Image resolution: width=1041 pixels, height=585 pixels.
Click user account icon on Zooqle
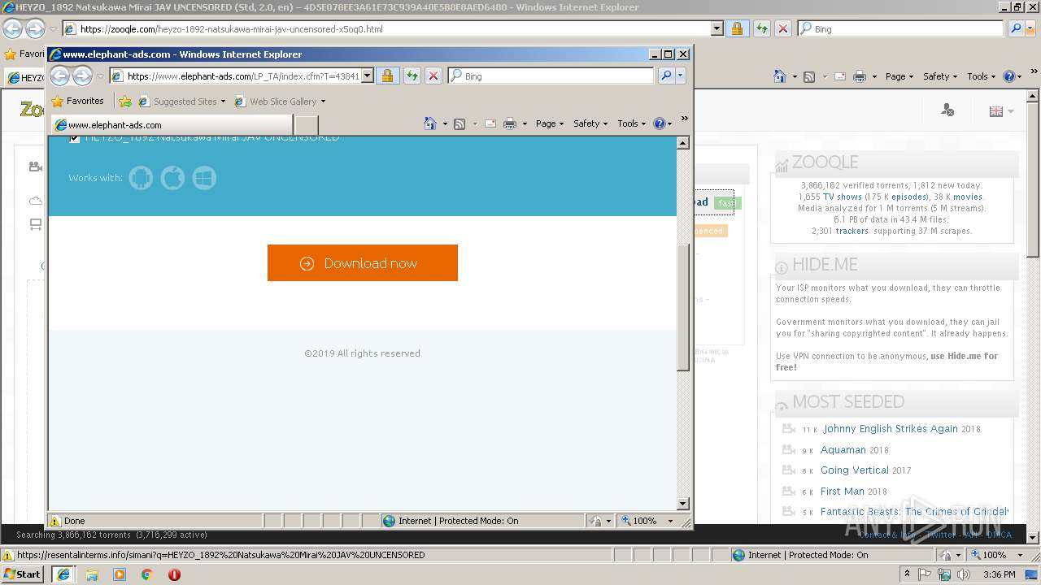pos(947,110)
